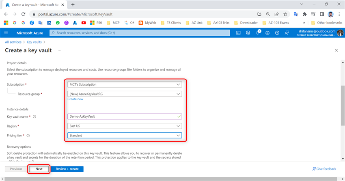Reload the browser page

click(x=23, y=14)
